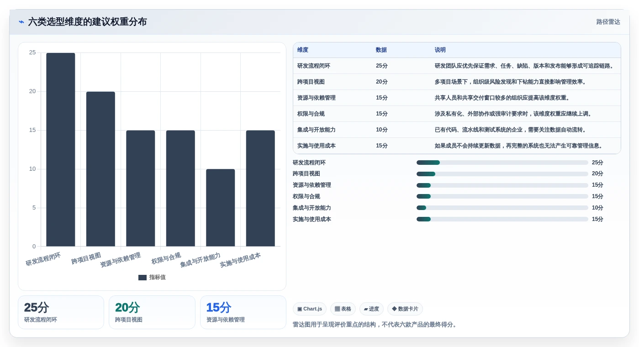Click the 路径雷达 label
The width and height of the screenshot is (639, 347).
click(608, 22)
